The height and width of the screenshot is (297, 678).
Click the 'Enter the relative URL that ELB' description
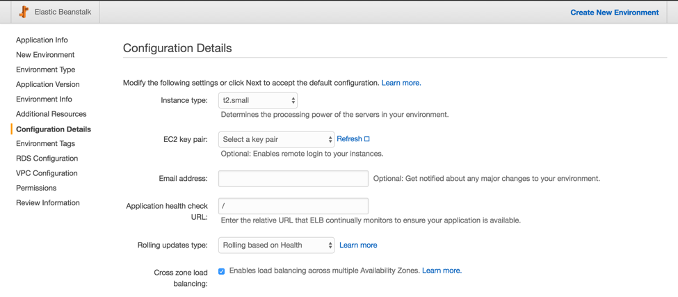tap(371, 220)
